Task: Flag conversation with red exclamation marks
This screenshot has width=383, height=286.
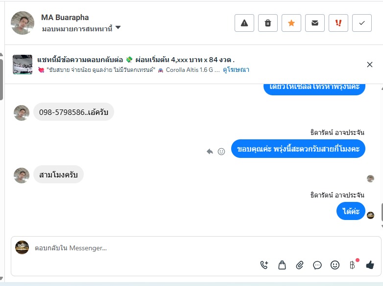Action: pyautogui.click(x=338, y=23)
